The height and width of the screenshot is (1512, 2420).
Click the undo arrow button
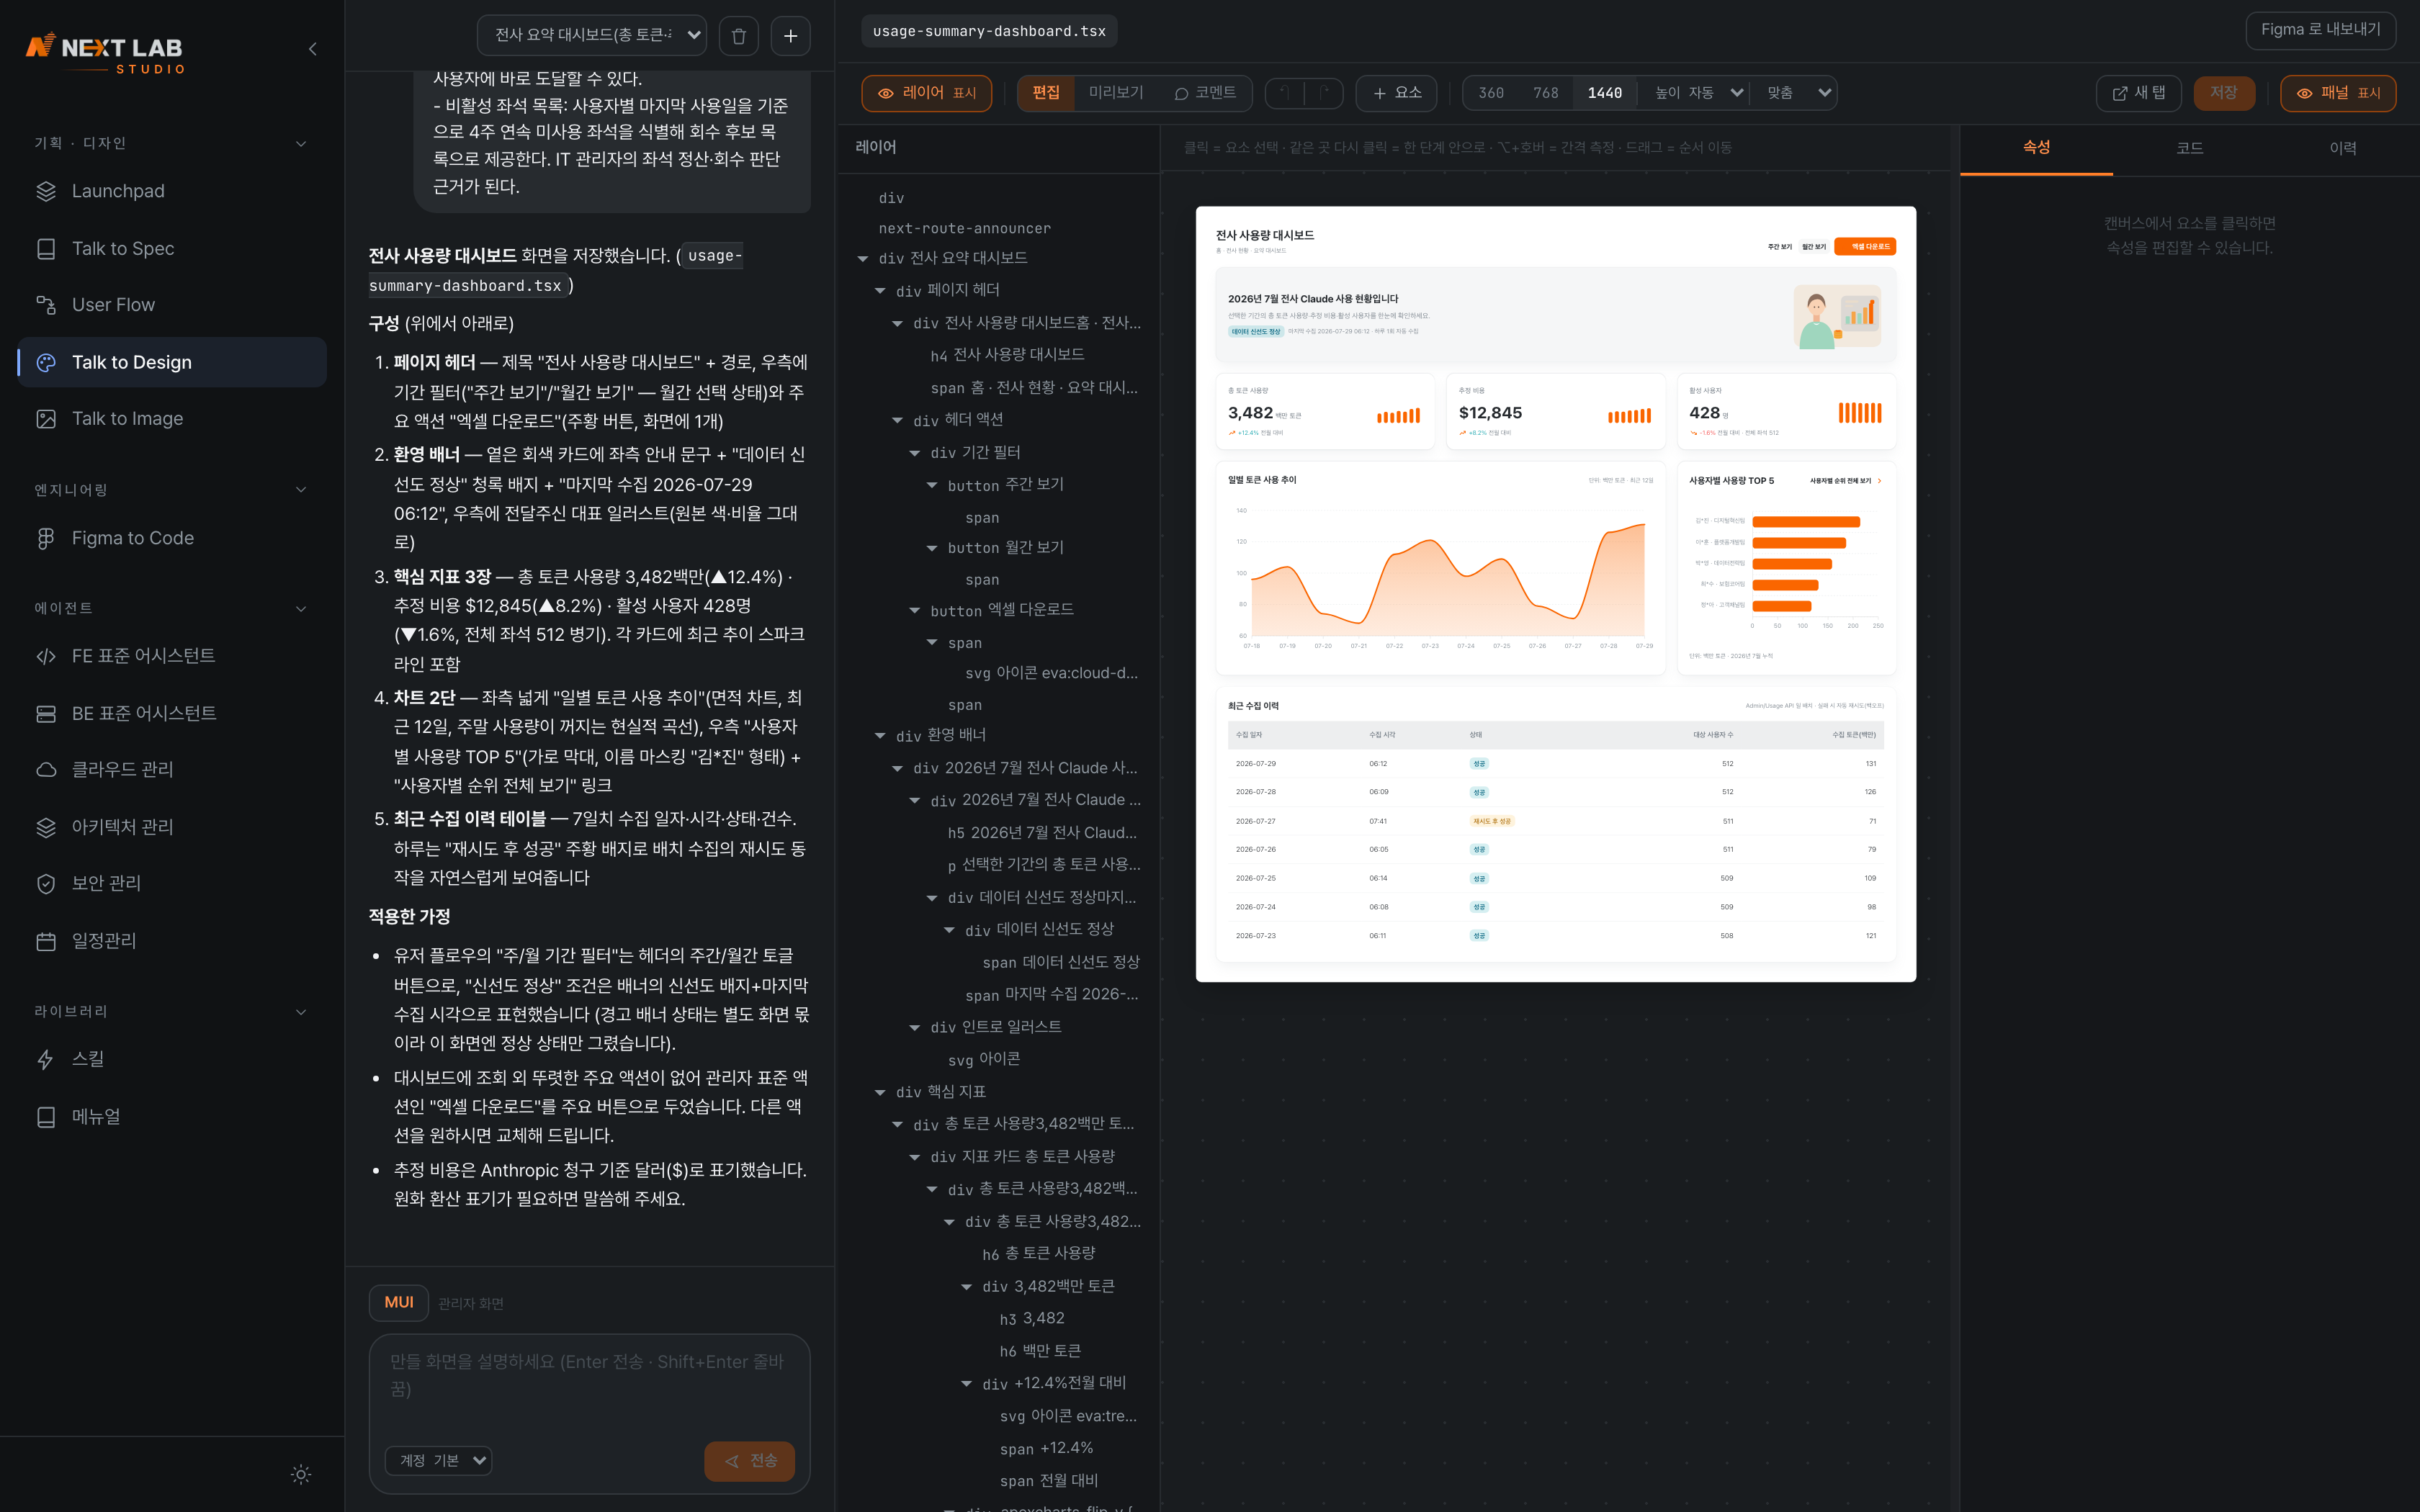click(1285, 93)
